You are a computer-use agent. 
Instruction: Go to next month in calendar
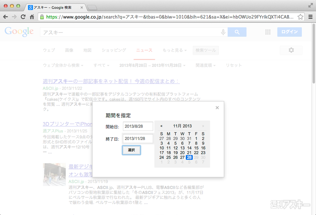(x=203, y=126)
